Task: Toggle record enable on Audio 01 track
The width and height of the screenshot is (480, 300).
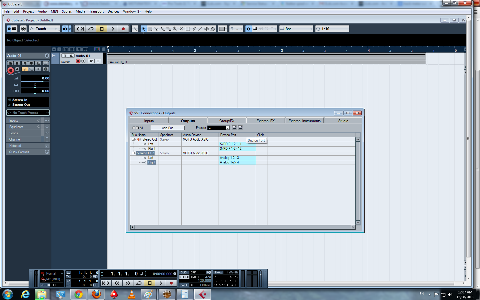Action: pos(78,61)
